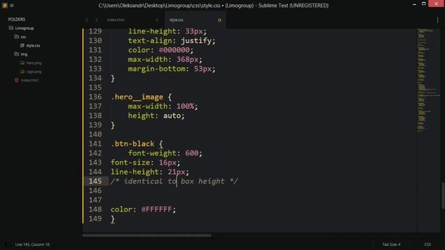The width and height of the screenshot is (445, 250).
Task: Select the style.css tab
Action: coord(176,20)
